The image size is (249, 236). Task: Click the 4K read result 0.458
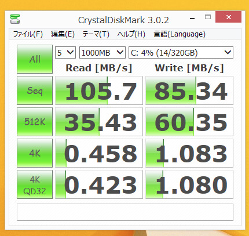(99, 153)
